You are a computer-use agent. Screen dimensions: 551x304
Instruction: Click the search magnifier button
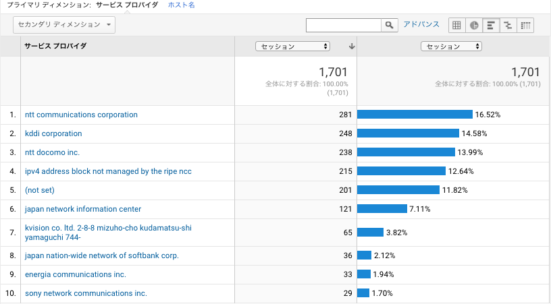coord(390,25)
